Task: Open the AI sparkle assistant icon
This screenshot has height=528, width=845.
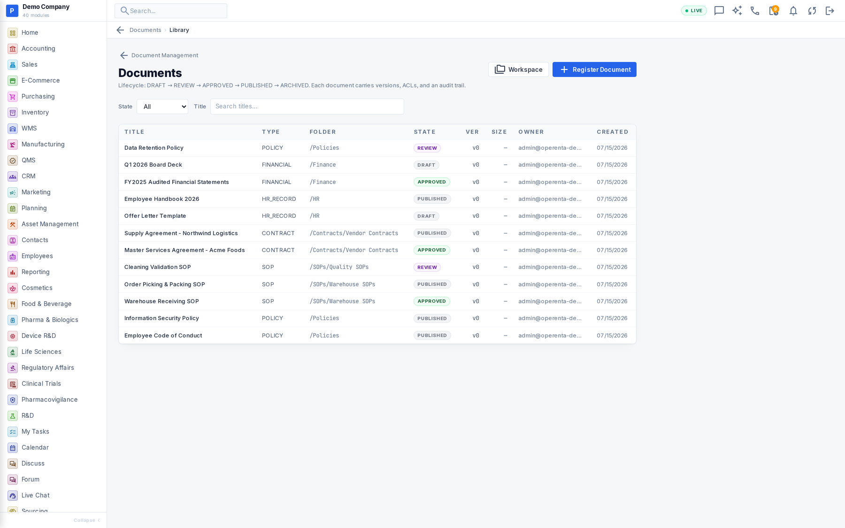Action: point(737,11)
